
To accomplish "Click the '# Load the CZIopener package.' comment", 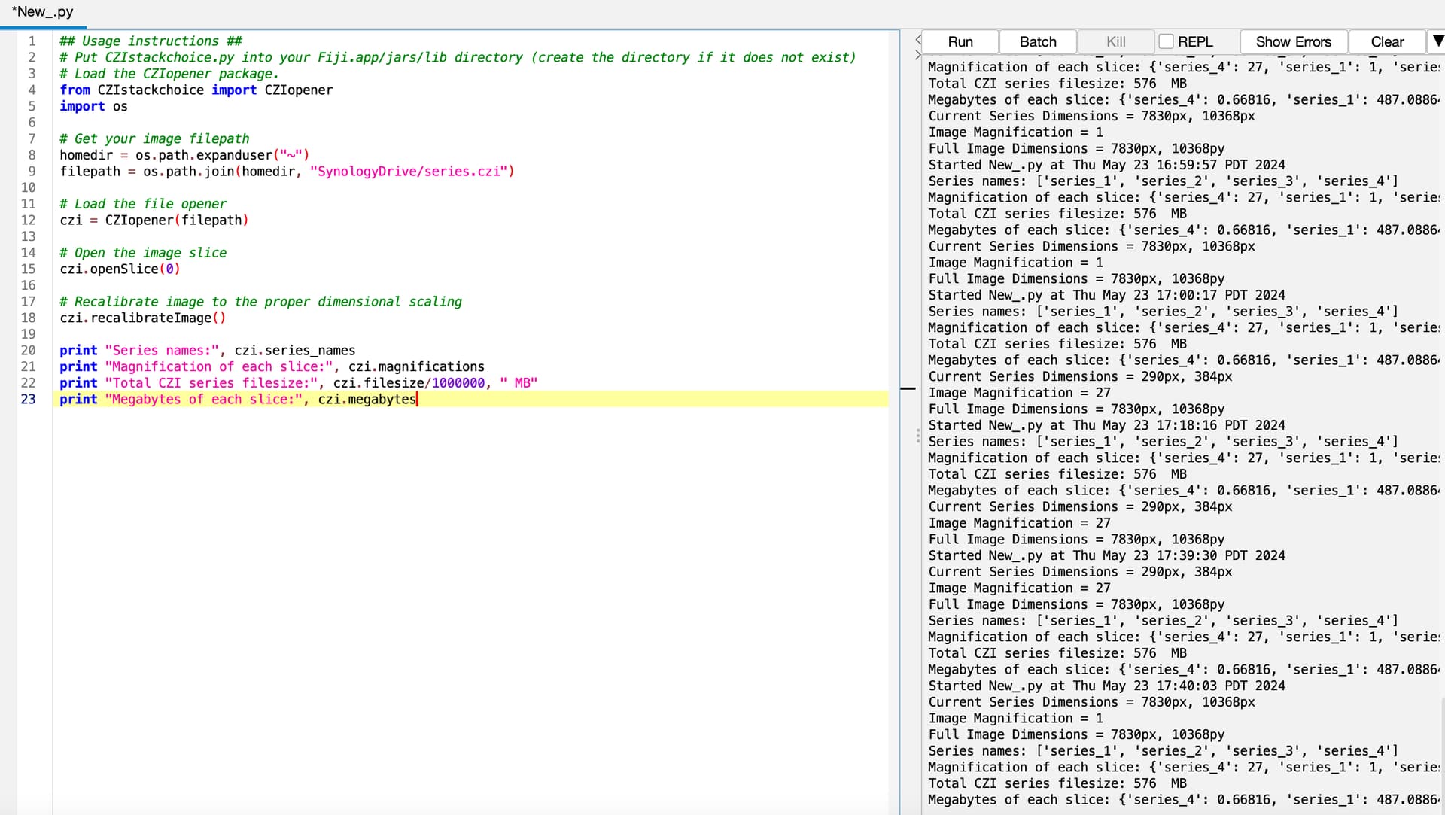I will (169, 73).
